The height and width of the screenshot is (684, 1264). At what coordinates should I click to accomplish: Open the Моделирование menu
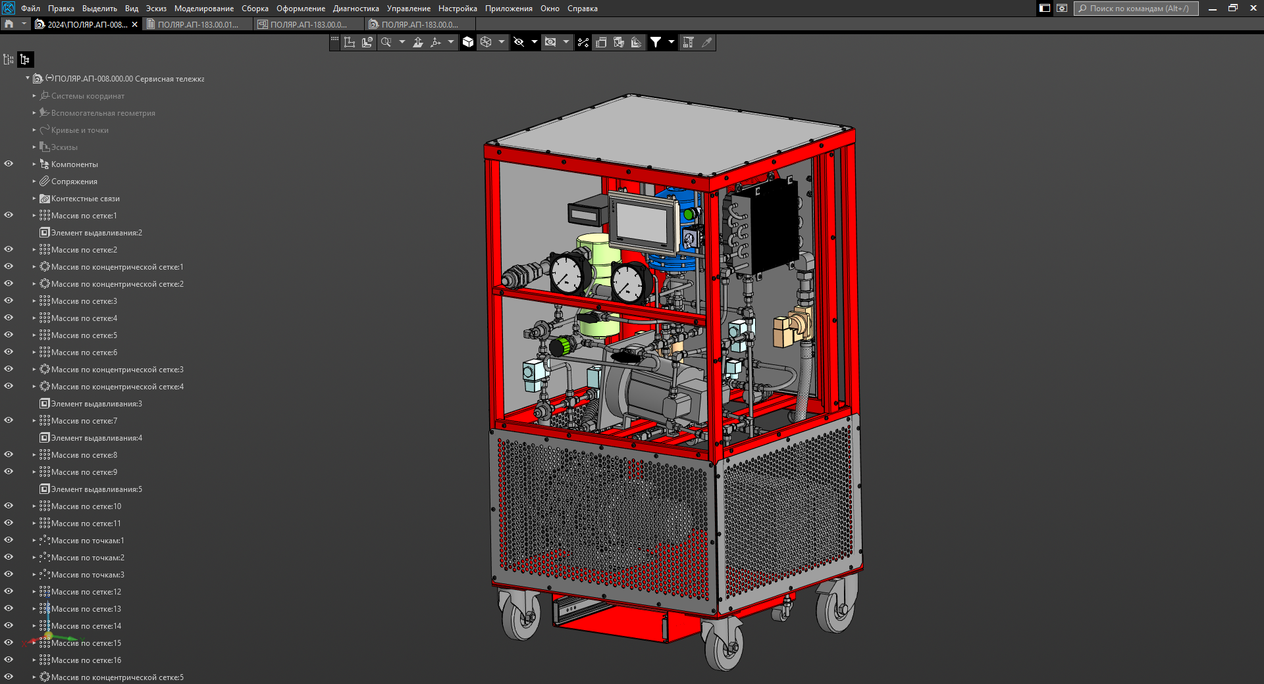203,9
